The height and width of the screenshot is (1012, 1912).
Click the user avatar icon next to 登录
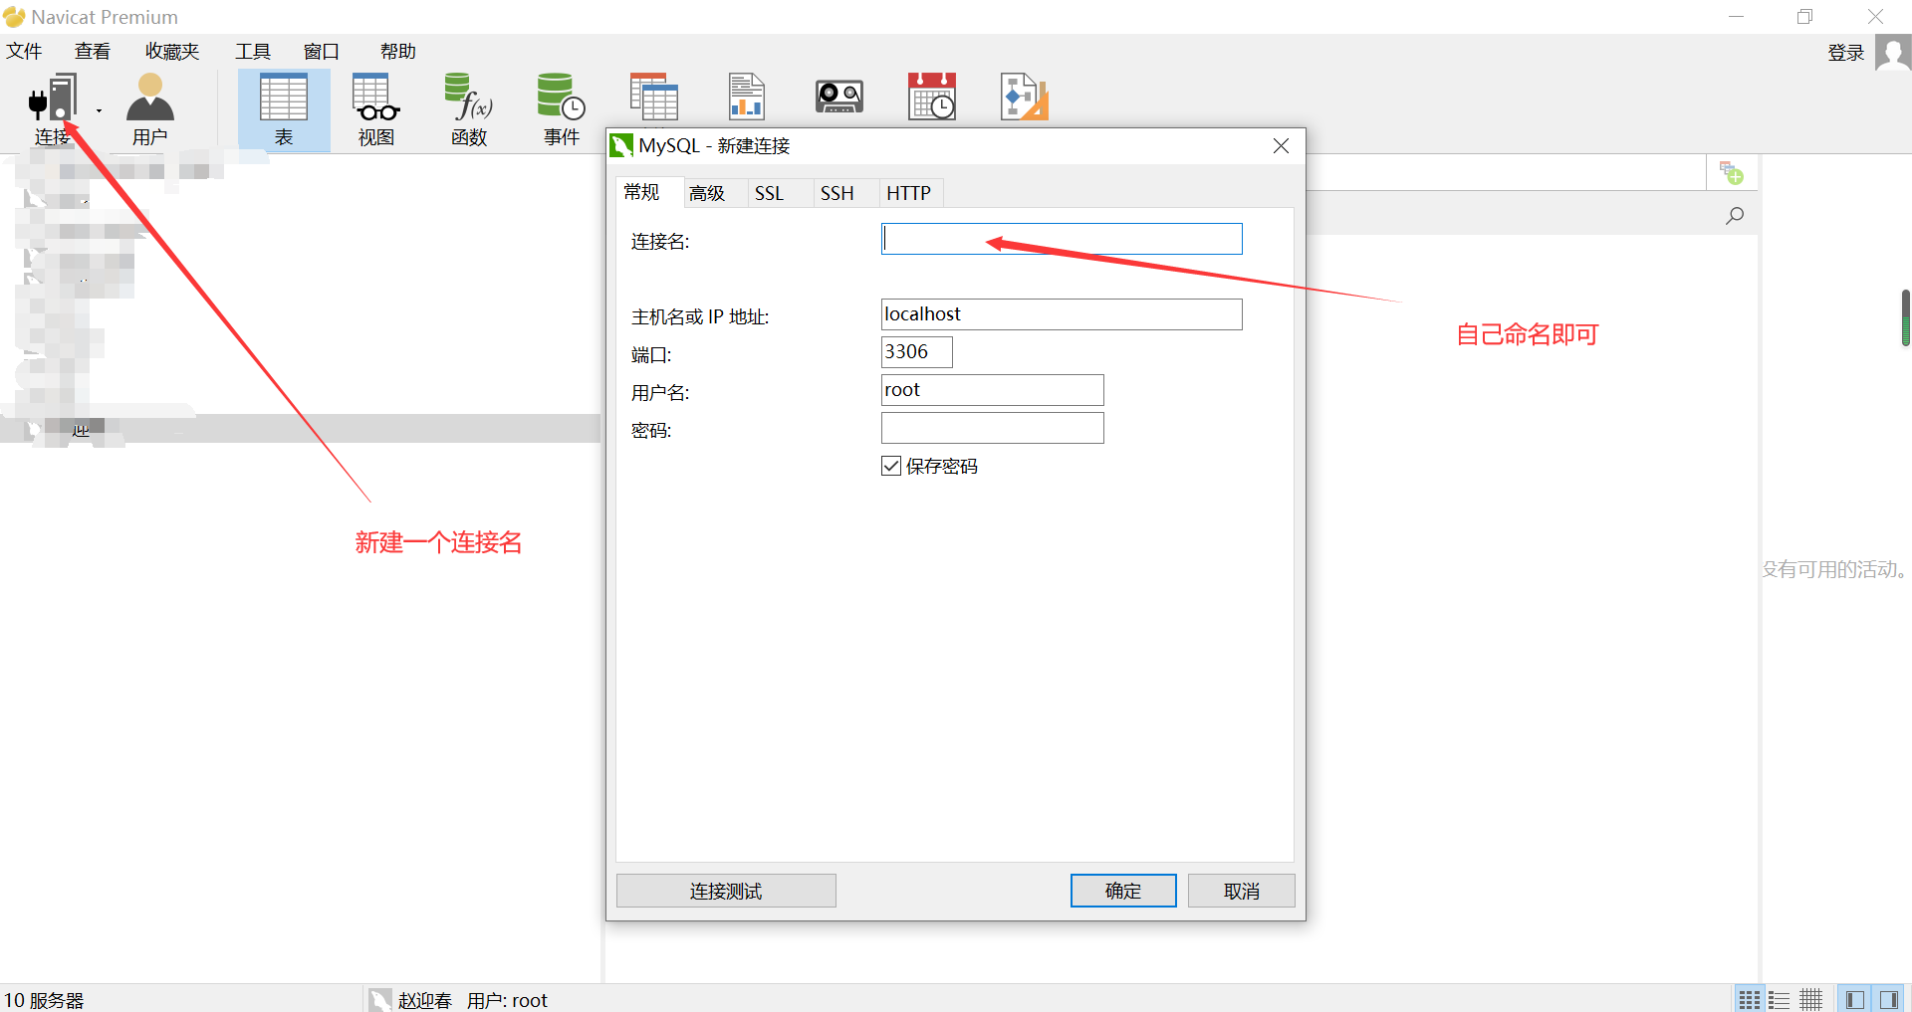click(x=1893, y=53)
